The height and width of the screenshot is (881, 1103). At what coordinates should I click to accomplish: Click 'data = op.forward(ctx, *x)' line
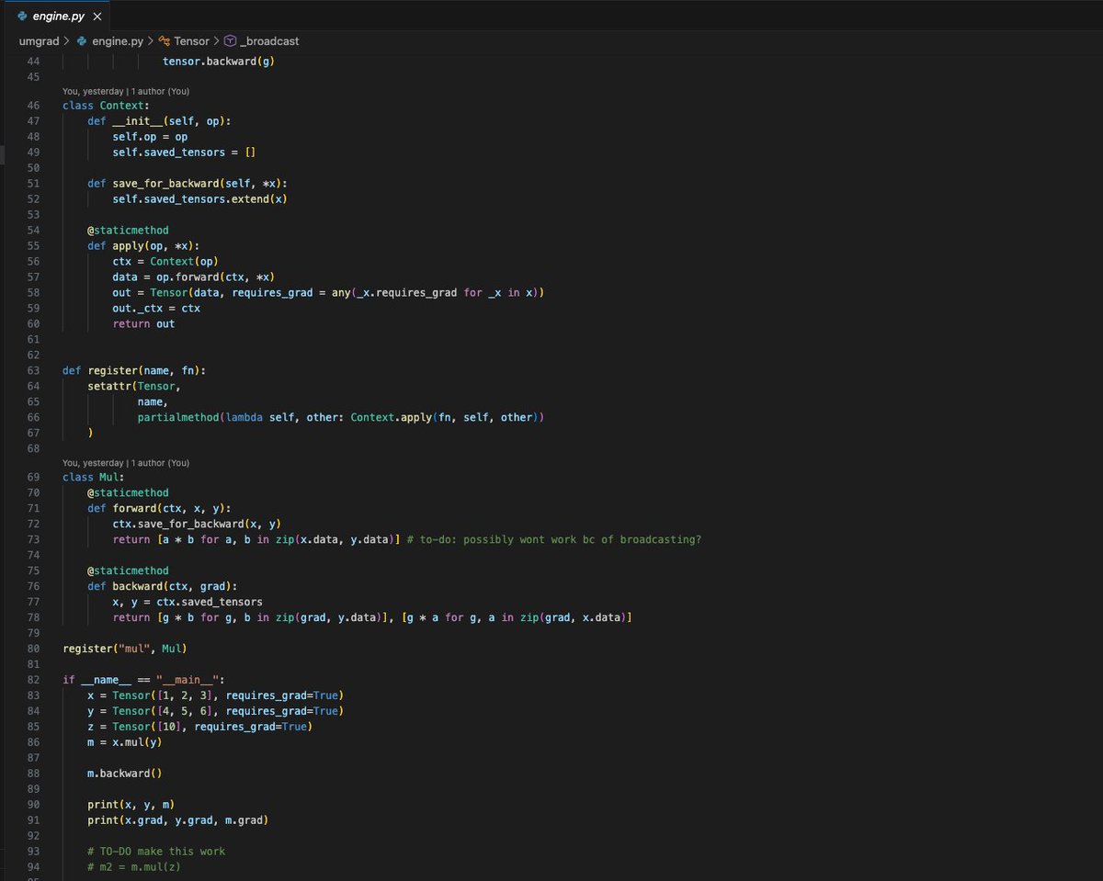pyautogui.click(x=194, y=277)
